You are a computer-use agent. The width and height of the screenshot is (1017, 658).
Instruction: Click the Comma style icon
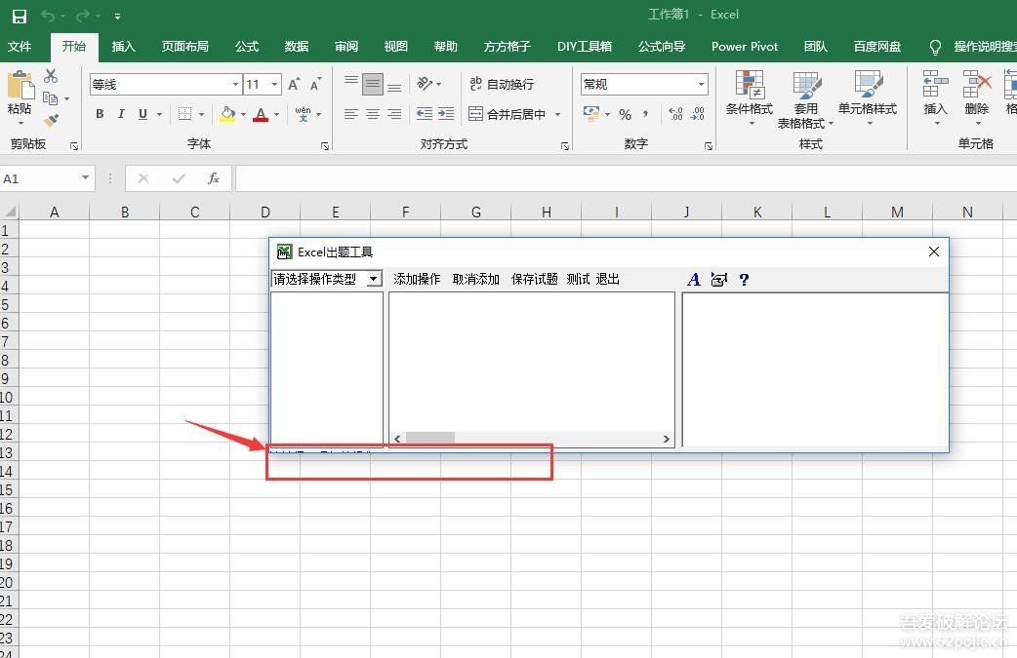[645, 115]
